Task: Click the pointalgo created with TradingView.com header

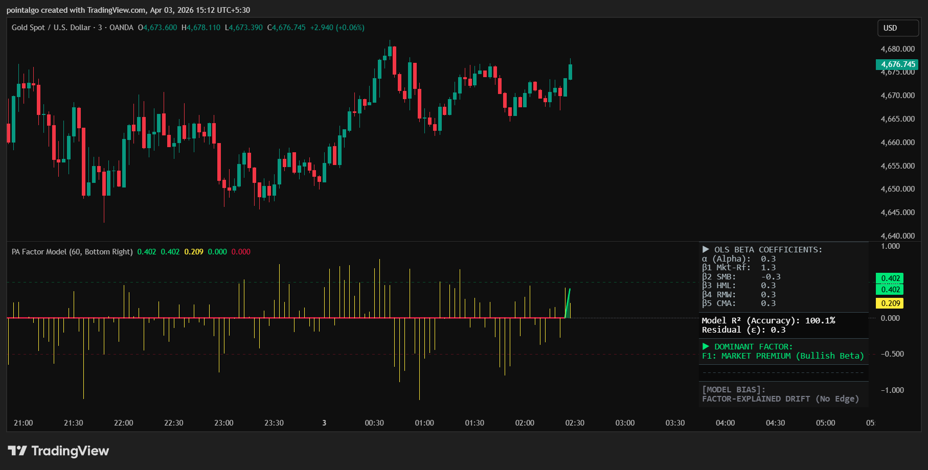Action: [128, 10]
